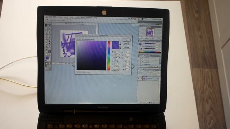Image resolution: width=230 pixels, height=129 pixels.
Task: Select the Hand tool
Action: pyautogui.click(x=46, y=54)
